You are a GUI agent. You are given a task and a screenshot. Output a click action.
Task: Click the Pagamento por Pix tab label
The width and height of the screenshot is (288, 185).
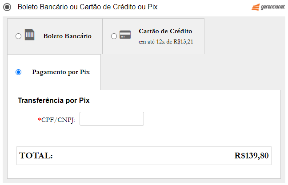(x=61, y=72)
